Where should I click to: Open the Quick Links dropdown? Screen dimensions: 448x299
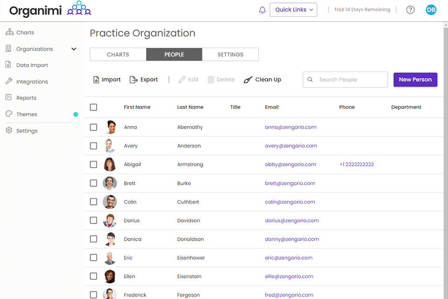pos(294,10)
